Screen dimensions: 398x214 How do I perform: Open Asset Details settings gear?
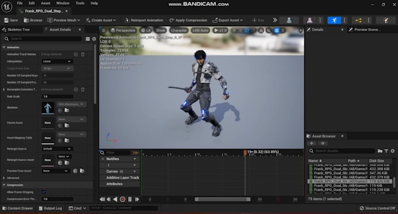pos(94,39)
